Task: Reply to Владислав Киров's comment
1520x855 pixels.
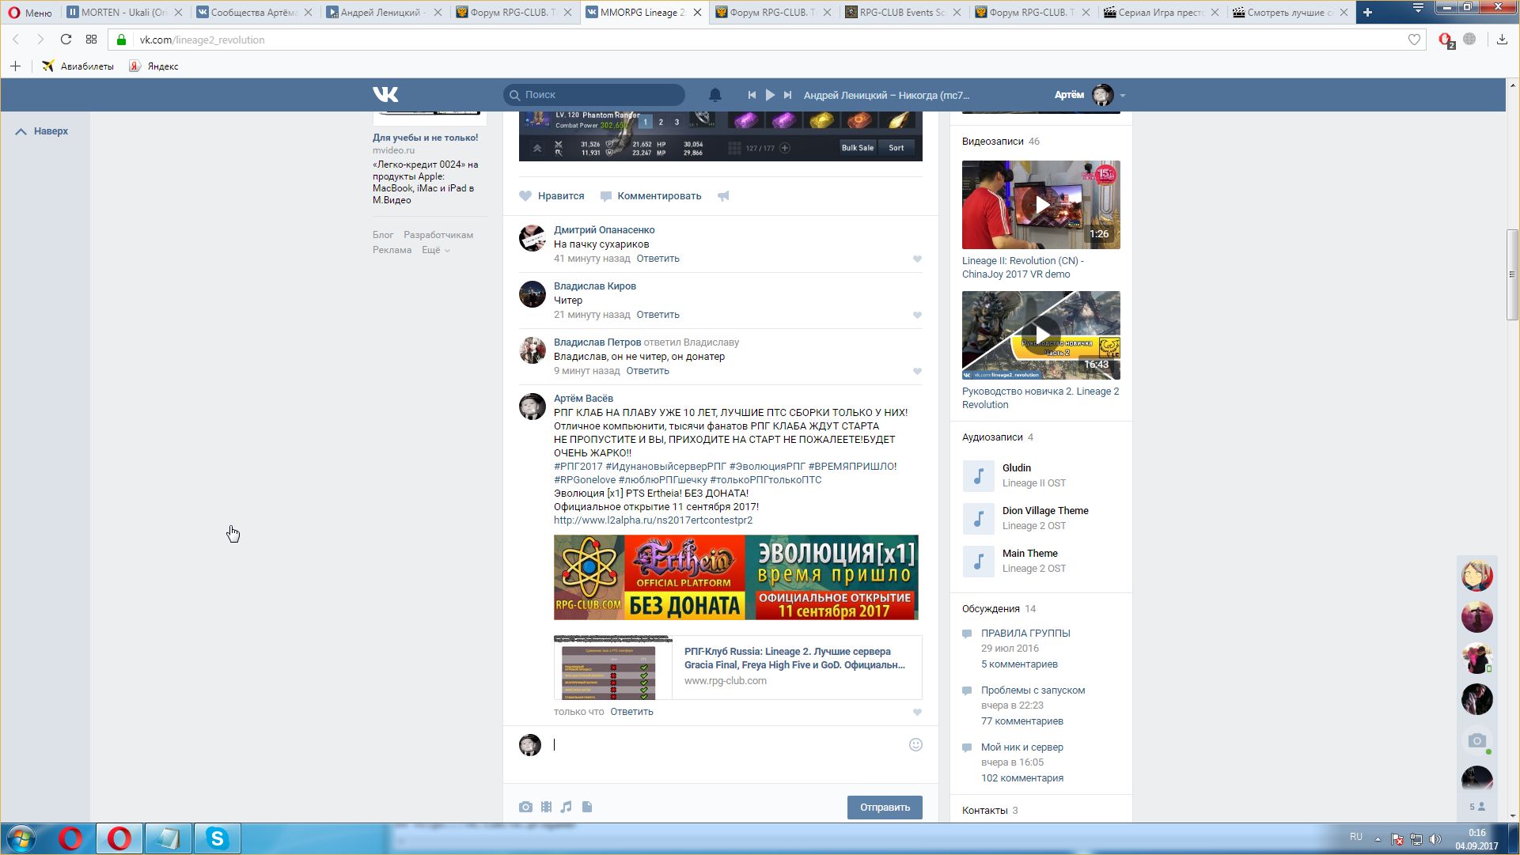Action: pyautogui.click(x=658, y=315)
